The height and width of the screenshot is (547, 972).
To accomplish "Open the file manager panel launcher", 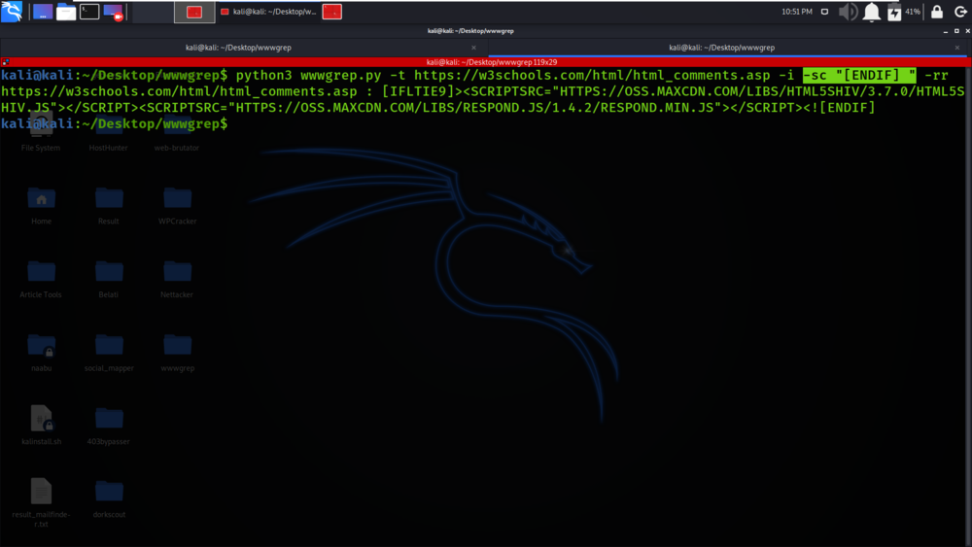I will click(x=66, y=12).
